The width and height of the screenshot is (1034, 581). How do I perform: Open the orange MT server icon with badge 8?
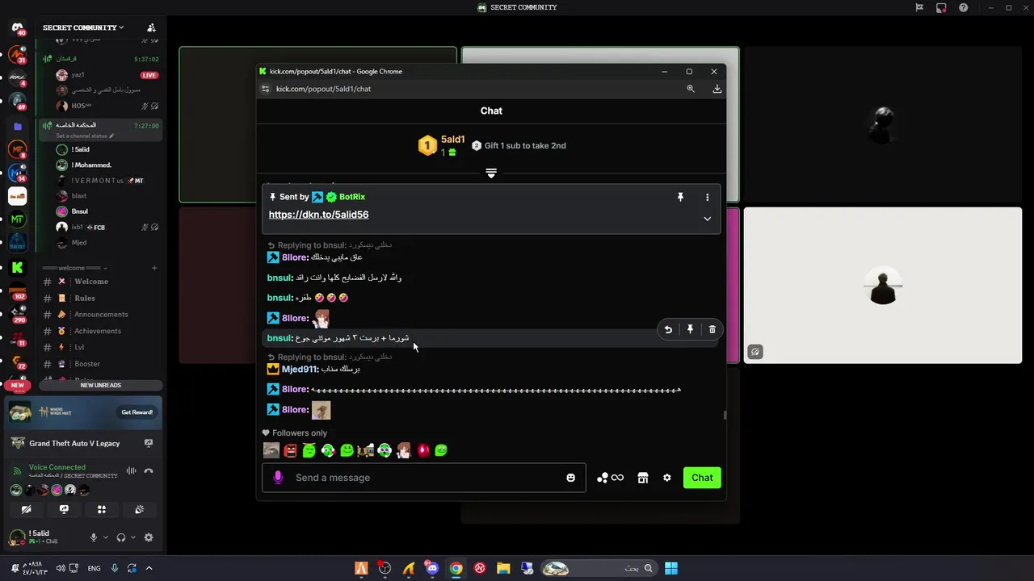(17, 149)
